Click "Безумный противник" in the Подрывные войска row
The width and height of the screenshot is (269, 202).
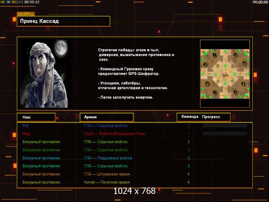pos(41,158)
